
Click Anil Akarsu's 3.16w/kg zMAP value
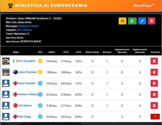click(x=51, y=106)
